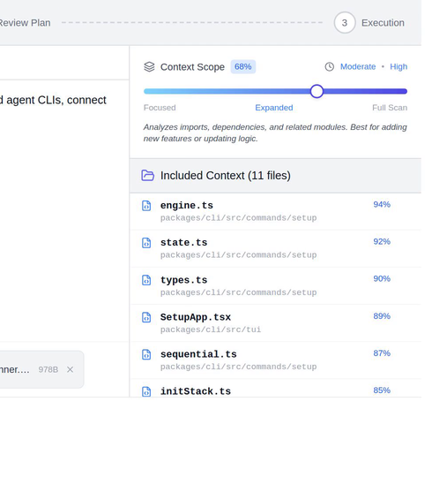Click the Included Context (11 files) header

[275, 176]
